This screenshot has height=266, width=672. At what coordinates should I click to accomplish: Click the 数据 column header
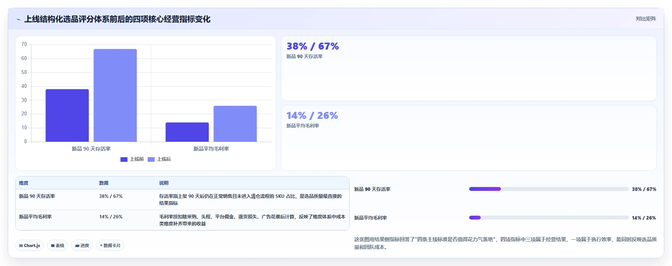coord(104,183)
